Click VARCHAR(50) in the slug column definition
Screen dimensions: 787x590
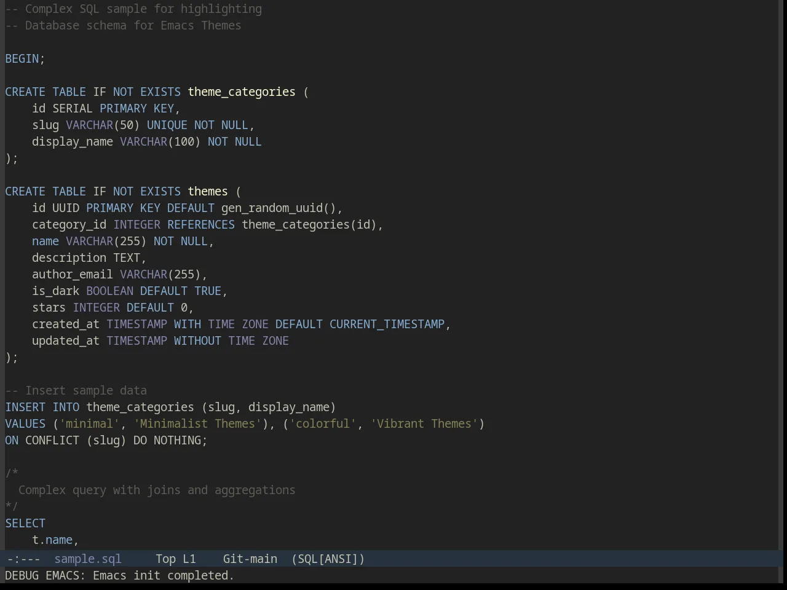[x=103, y=125]
